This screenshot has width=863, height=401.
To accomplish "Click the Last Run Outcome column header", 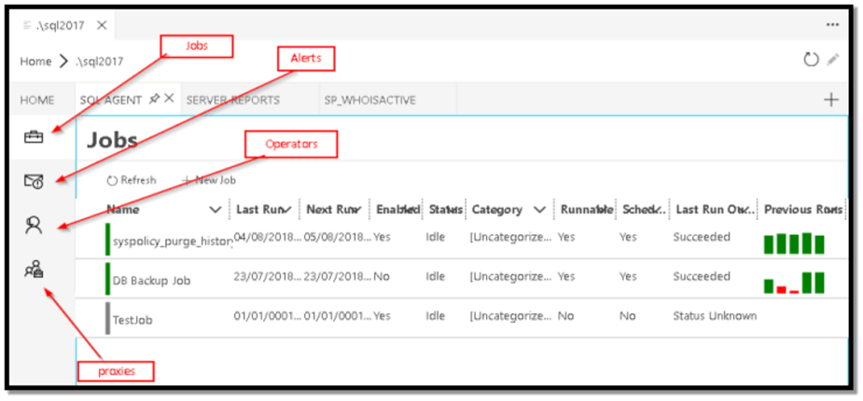I will coord(715,210).
